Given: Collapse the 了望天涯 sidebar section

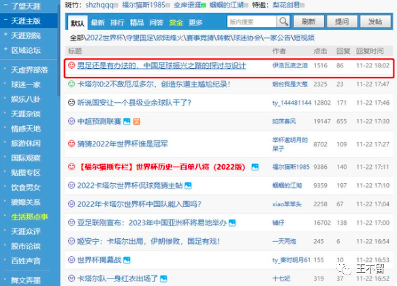Looking at the screenshot, I should point(5,5).
